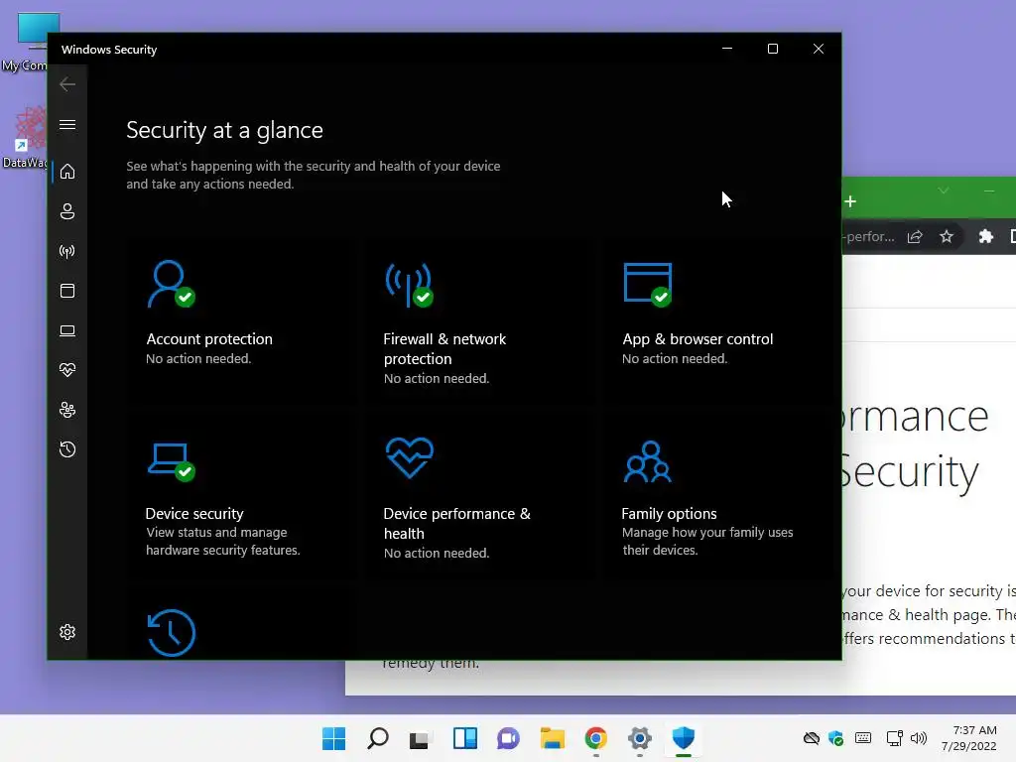The height and width of the screenshot is (762, 1016).
Task: Click 'Security at a glance' title text
Action: pos(224,130)
